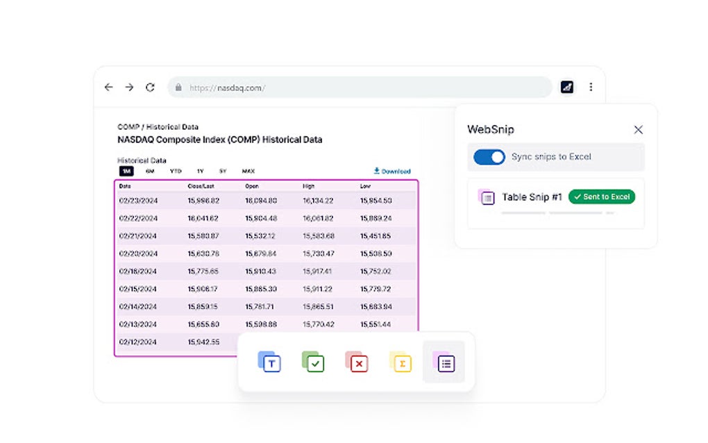Click the back navigation arrow
This screenshot has width=708, height=443.
[108, 87]
